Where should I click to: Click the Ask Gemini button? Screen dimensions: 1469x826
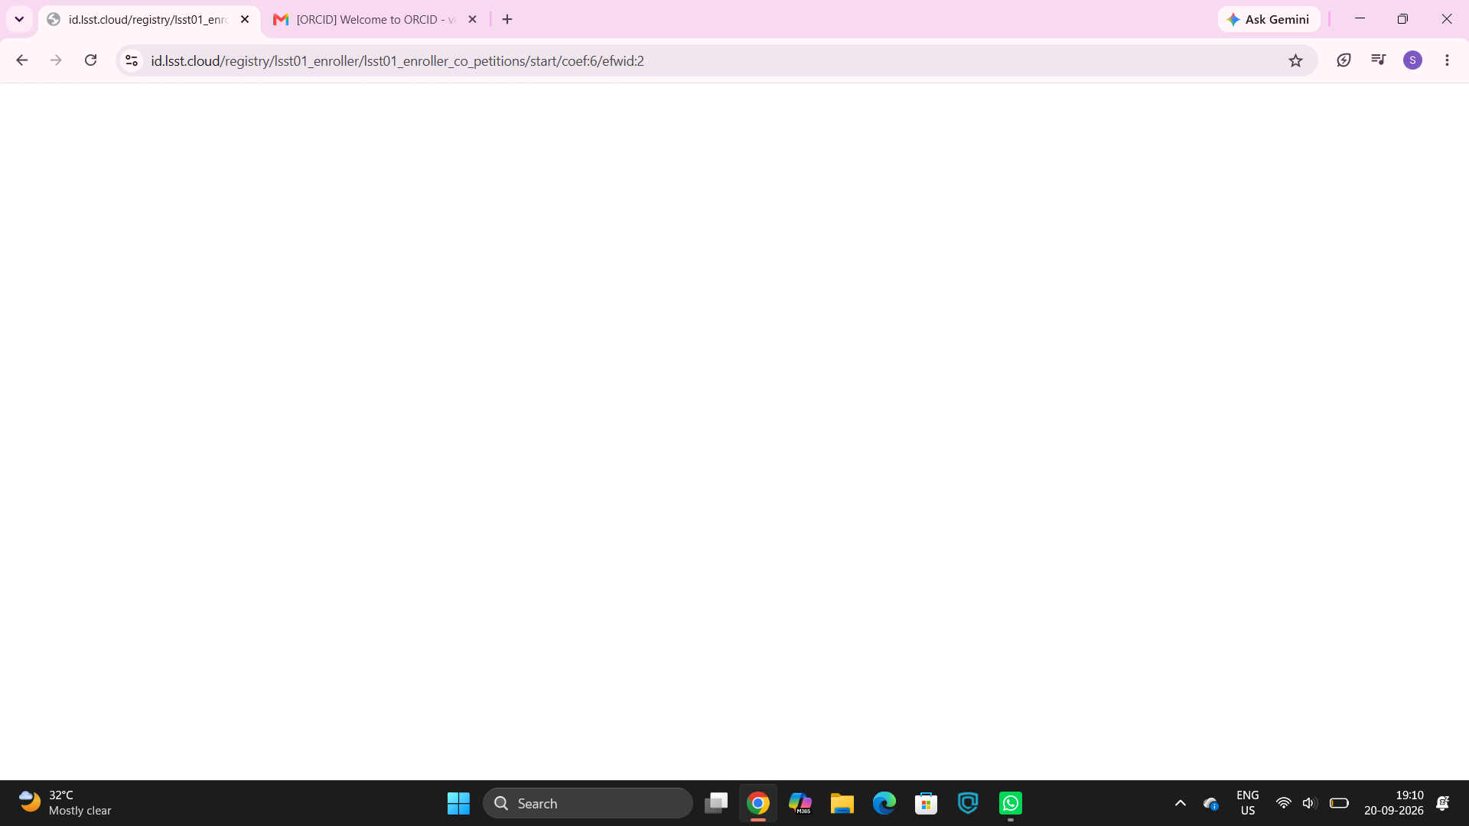click(1269, 19)
